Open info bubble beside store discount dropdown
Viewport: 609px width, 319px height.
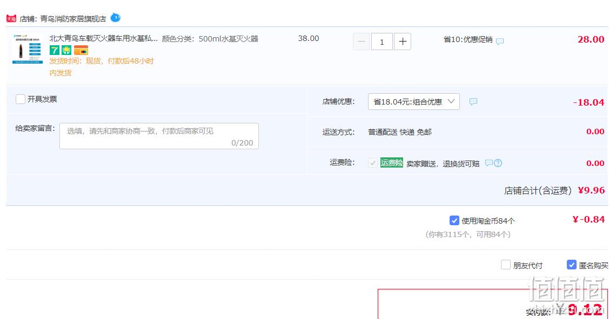[473, 101]
